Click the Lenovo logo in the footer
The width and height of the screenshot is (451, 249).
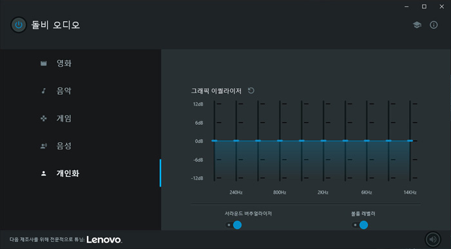click(x=104, y=239)
